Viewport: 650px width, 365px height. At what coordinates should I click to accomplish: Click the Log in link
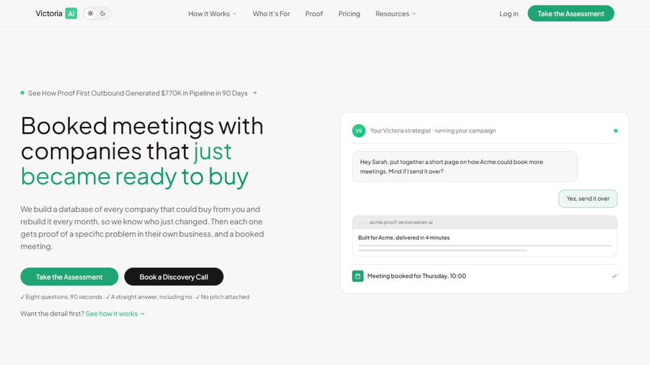[x=509, y=14]
